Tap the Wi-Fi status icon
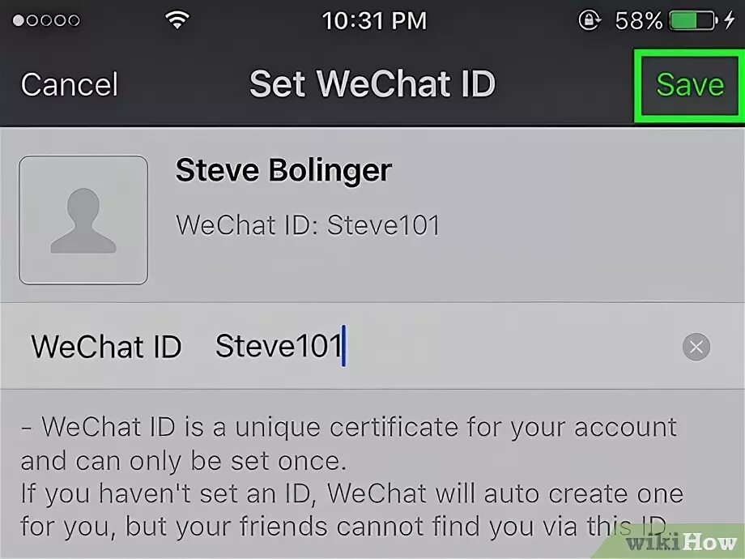The height and width of the screenshot is (559, 745). (177, 20)
